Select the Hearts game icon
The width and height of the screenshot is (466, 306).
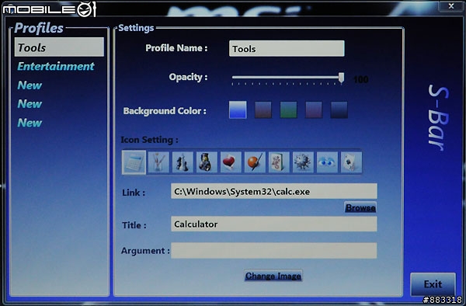click(x=231, y=162)
